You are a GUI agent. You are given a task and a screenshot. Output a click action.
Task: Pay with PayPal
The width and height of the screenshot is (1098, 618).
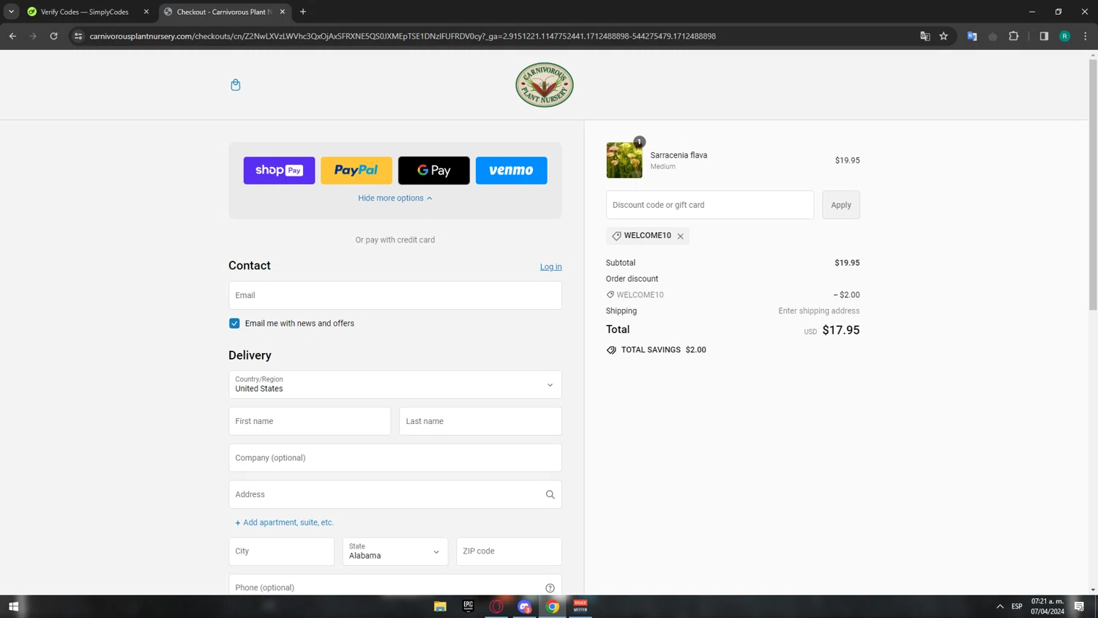click(x=356, y=170)
